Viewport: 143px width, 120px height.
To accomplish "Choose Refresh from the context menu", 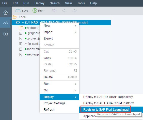I will coord(59,110).
